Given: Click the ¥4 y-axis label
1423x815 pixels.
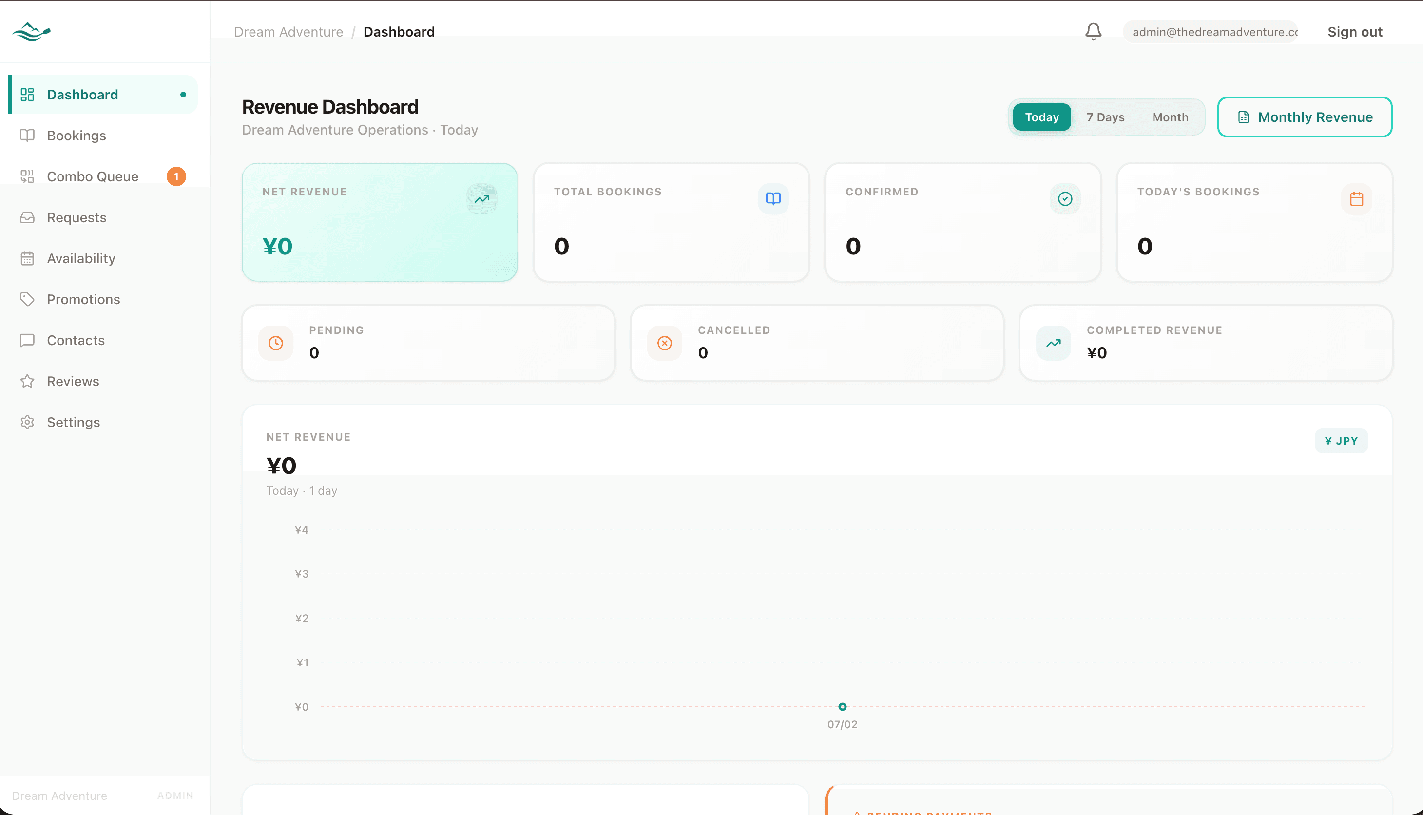Looking at the screenshot, I should tap(302, 529).
